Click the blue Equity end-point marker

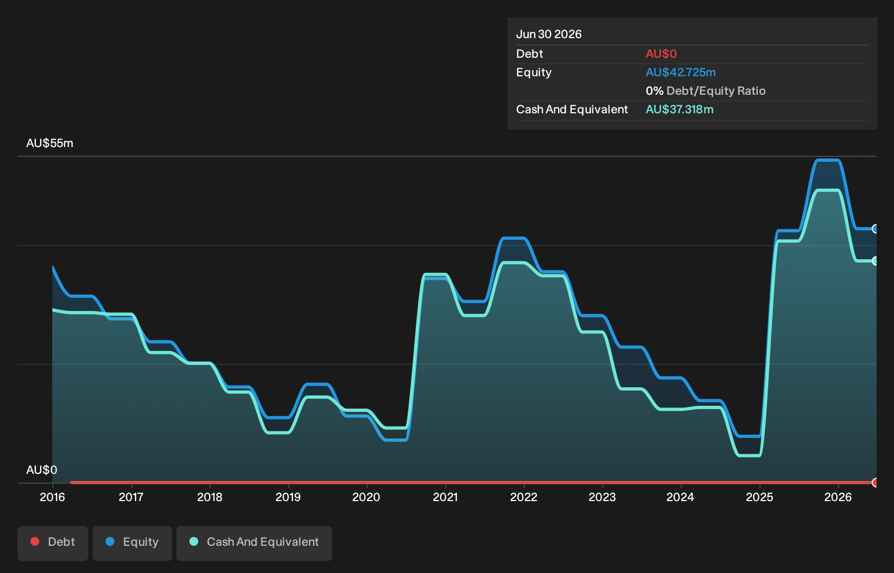(875, 229)
